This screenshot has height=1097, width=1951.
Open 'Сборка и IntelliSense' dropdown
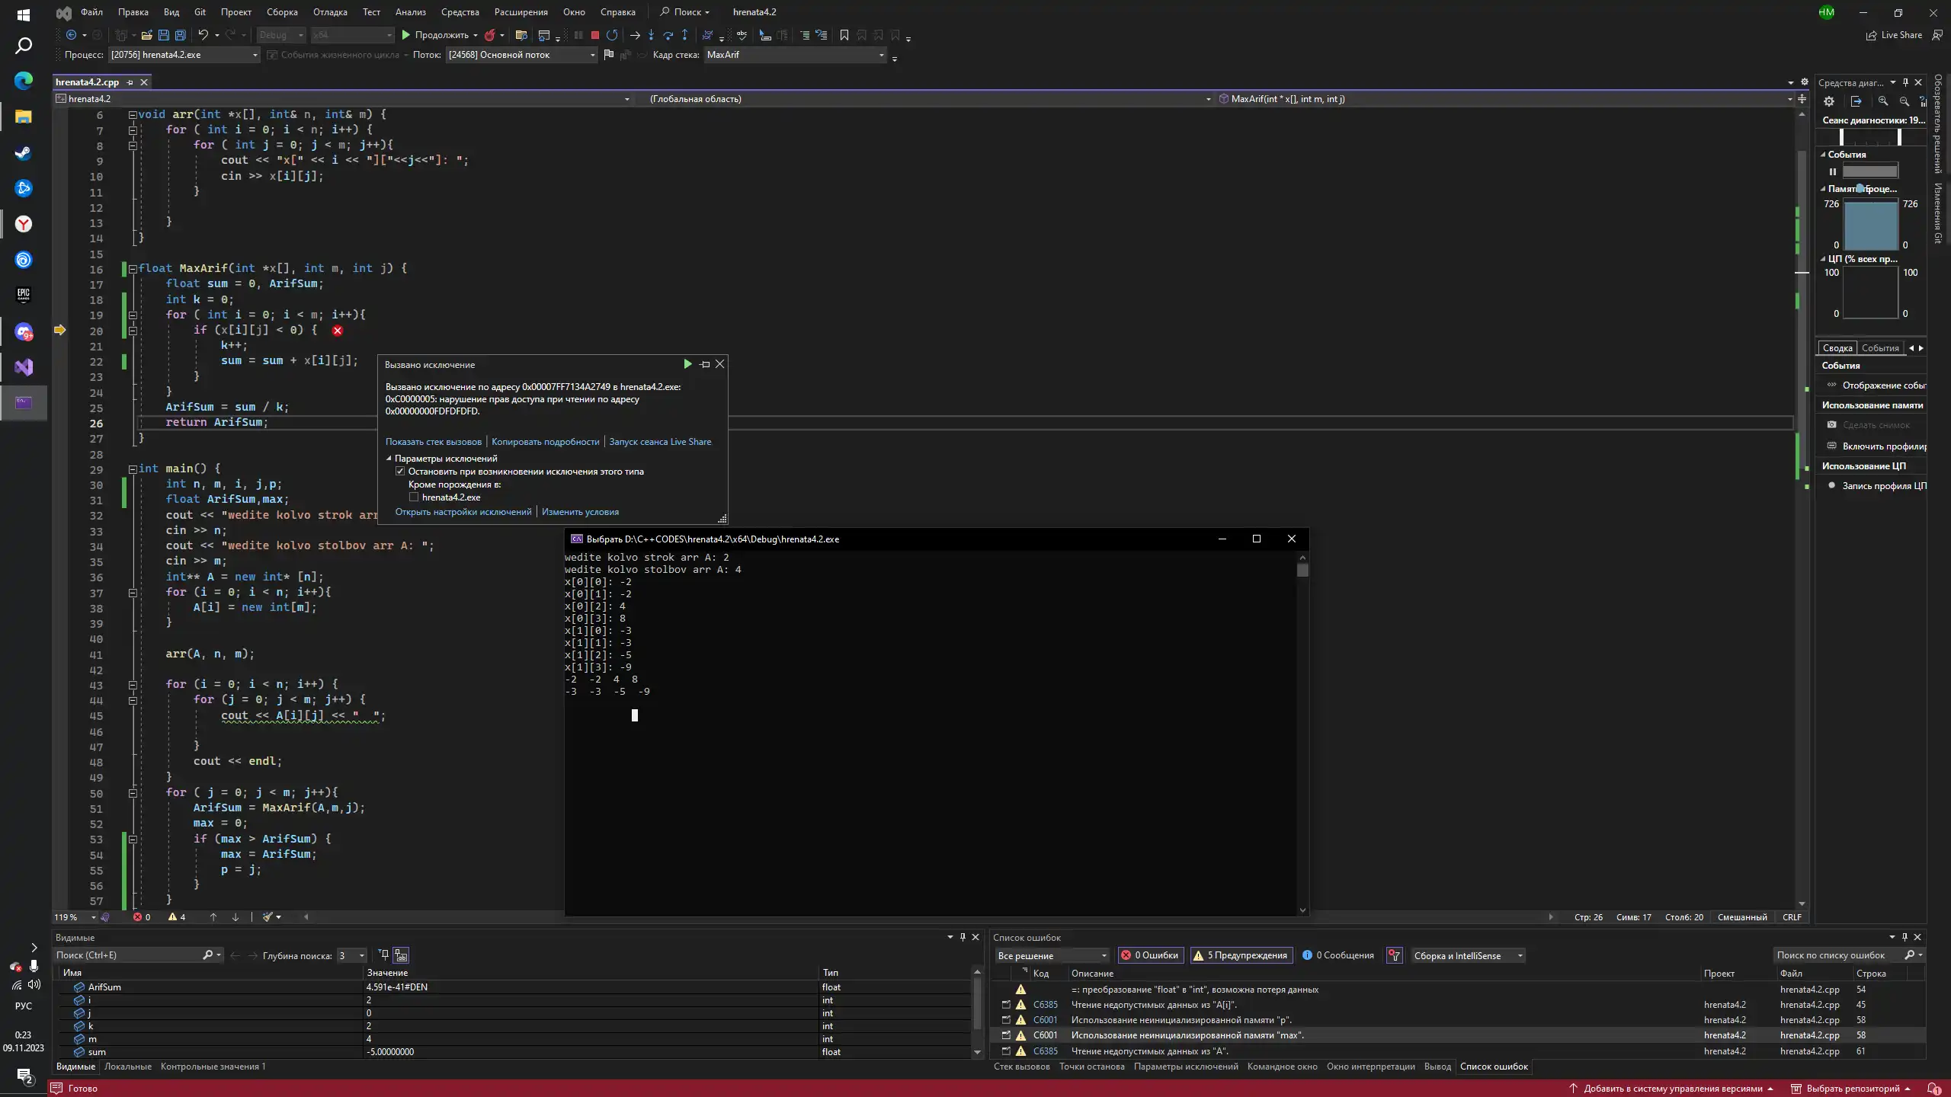1467,955
